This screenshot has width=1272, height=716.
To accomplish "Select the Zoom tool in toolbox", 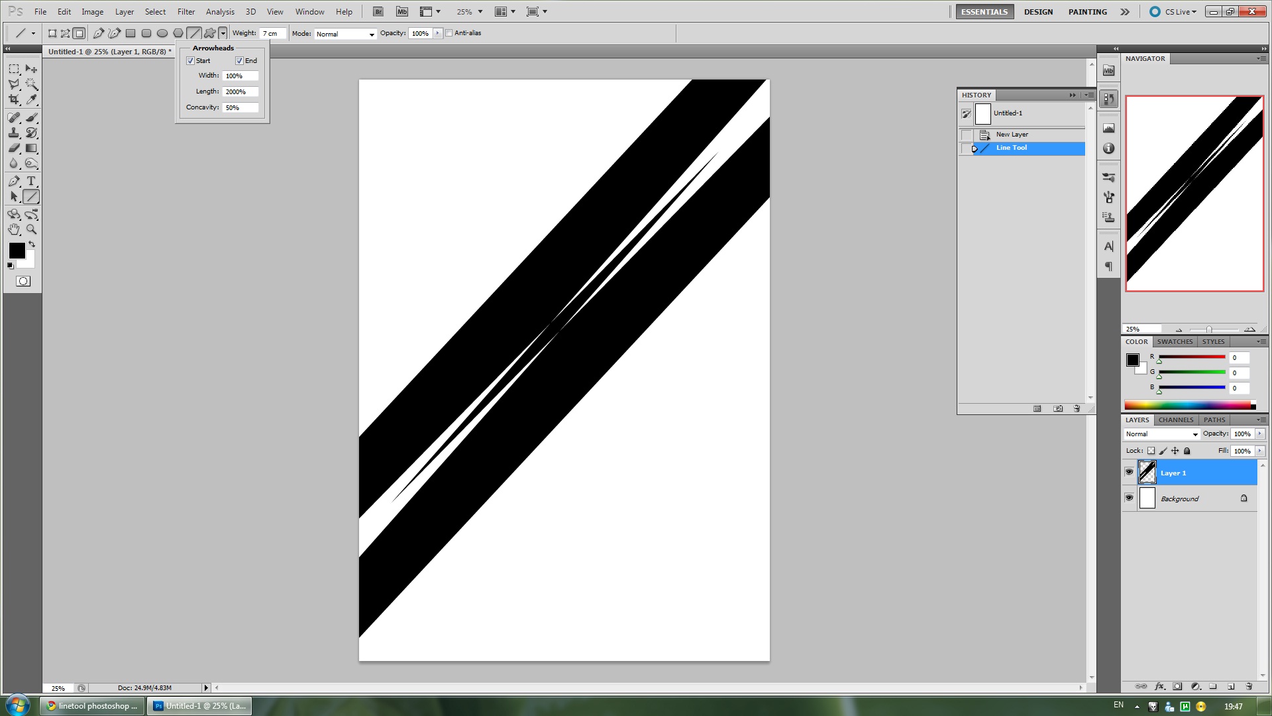I will pos(31,229).
